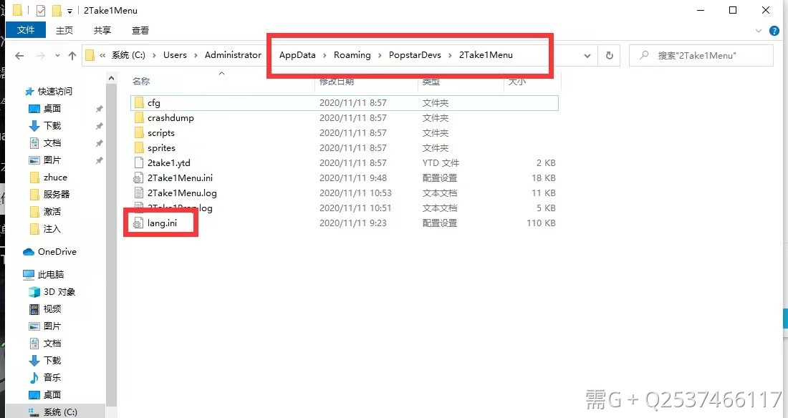Screen dimensions: 788x418
Task: Click the AppData breadcrumb segment
Action: 297,55
